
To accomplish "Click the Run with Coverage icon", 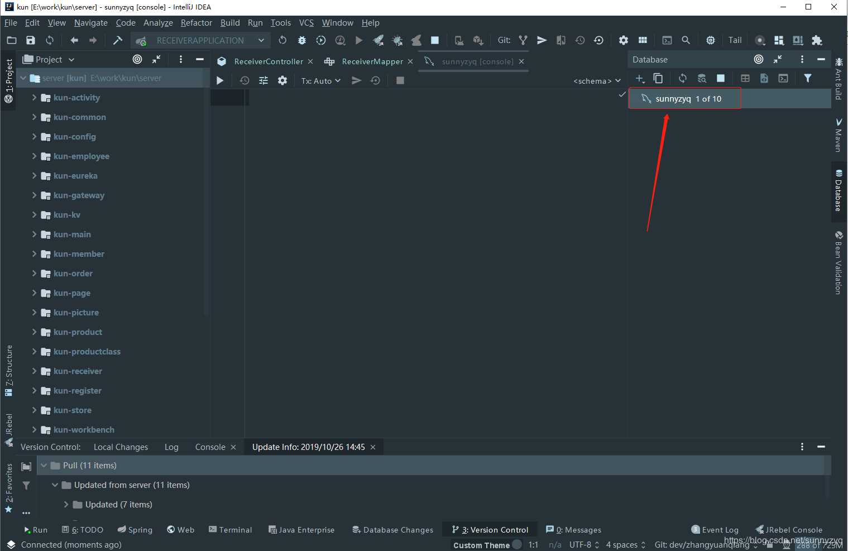I will point(321,40).
